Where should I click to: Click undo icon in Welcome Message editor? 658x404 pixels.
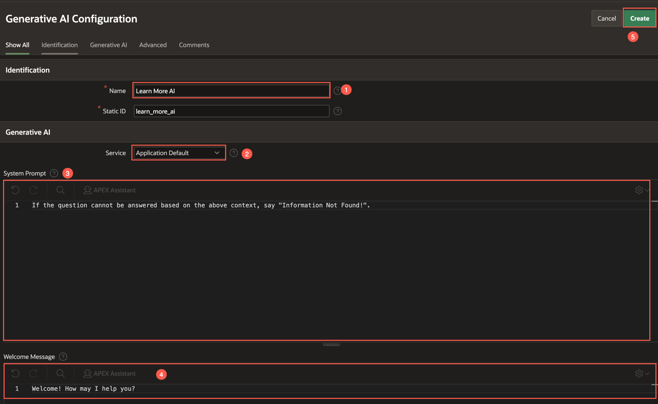pyautogui.click(x=15, y=374)
